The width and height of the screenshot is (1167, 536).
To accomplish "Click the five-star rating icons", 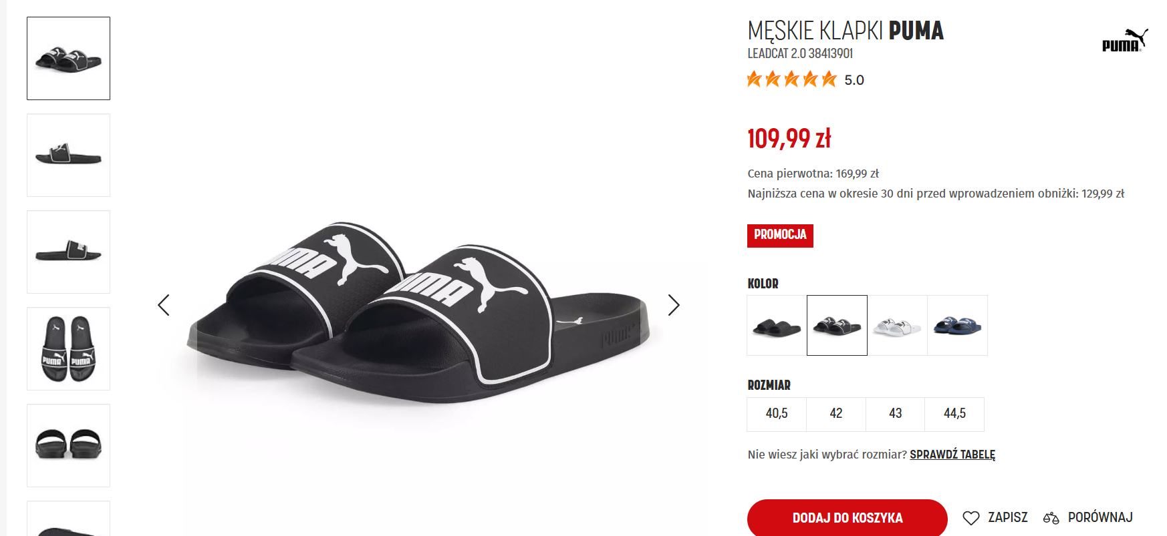I will pos(791,79).
